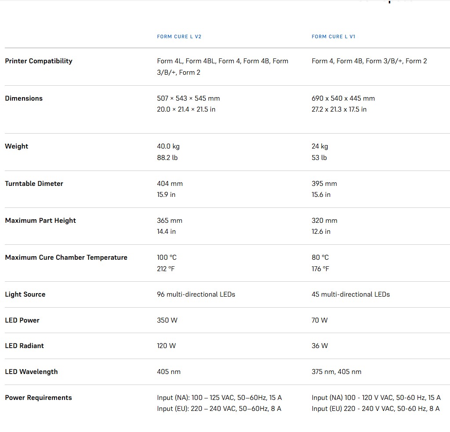Open the FORM CURE L V2 link
Image resolution: width=450 pixels, height=432 pixels.
tap(179, 36)
